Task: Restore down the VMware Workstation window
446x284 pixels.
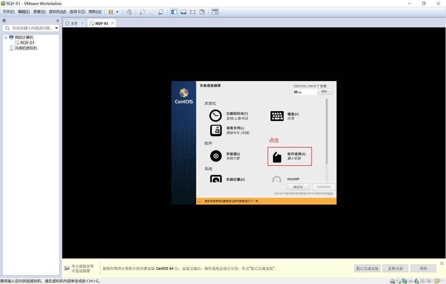Action: 424,3
